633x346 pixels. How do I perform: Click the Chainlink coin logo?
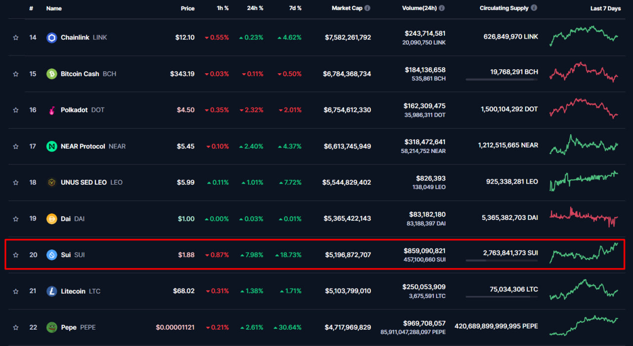coord(51,38)
